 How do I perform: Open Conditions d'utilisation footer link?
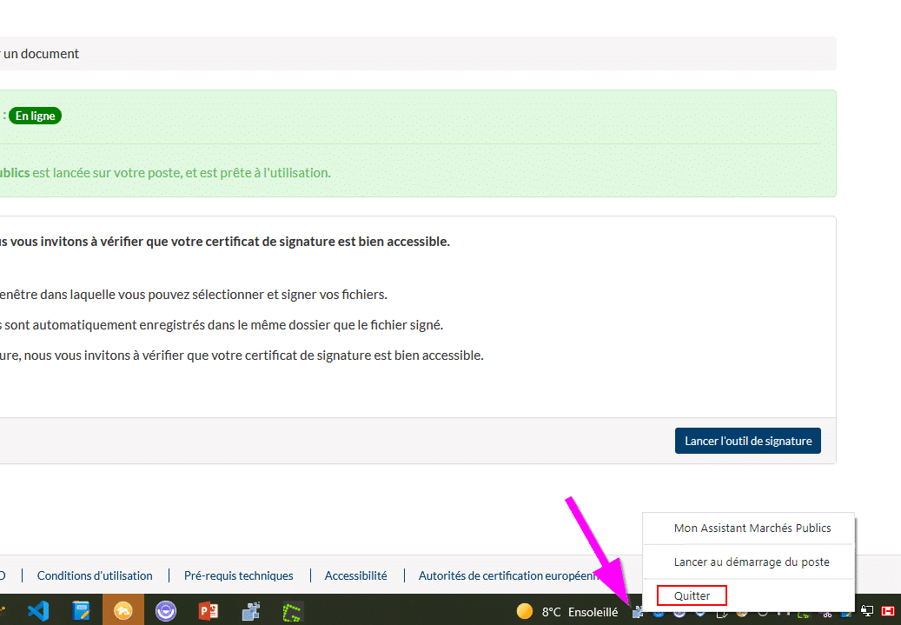[x=95, y=575]
